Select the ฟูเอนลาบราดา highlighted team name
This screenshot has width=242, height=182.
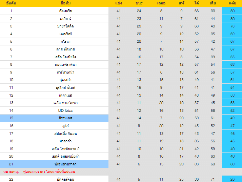pyautogui.click(x=65, y=164)
